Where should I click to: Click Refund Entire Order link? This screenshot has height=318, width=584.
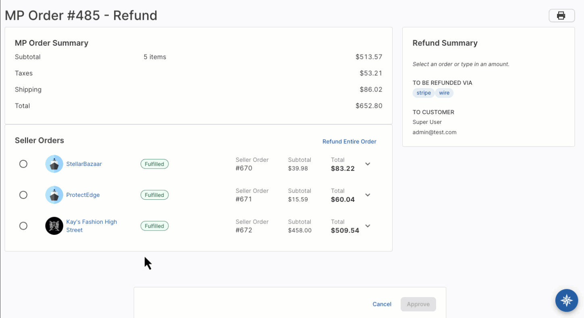[349, 142]
